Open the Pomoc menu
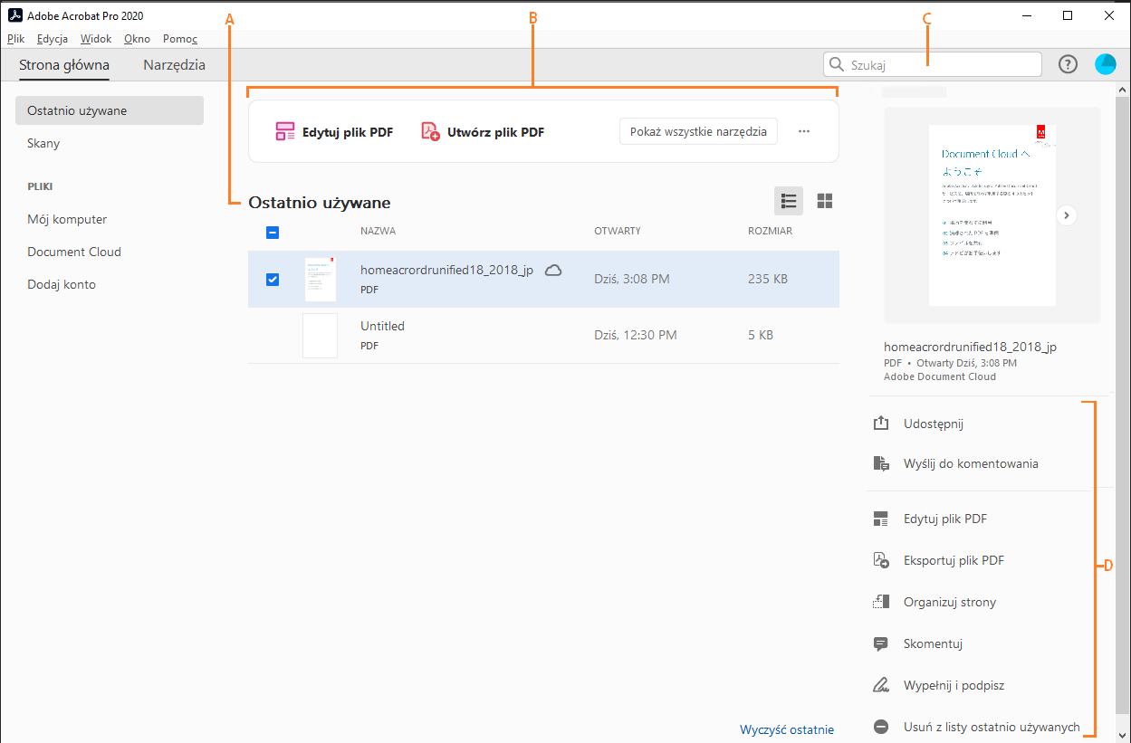 180,39
